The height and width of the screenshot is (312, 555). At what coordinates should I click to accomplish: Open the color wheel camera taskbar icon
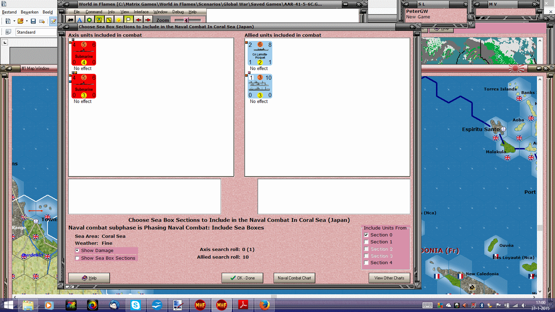point(93,305)
